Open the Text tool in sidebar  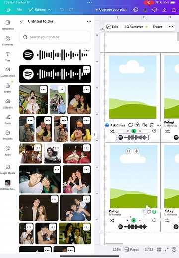[8, 57]
